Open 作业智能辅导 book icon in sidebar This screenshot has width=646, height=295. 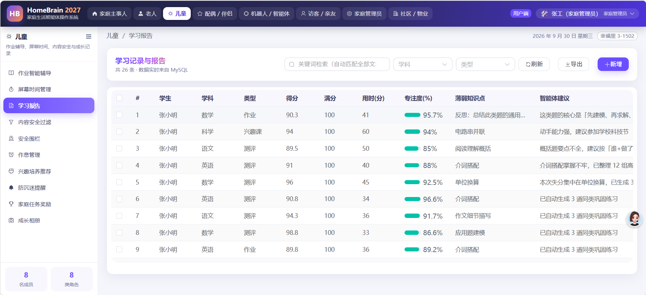[11, 73]
